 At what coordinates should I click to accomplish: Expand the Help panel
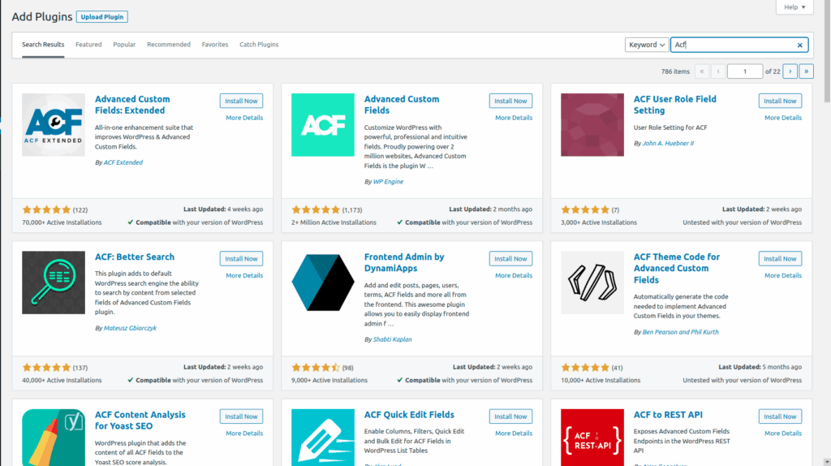click(x=794, y=7)
